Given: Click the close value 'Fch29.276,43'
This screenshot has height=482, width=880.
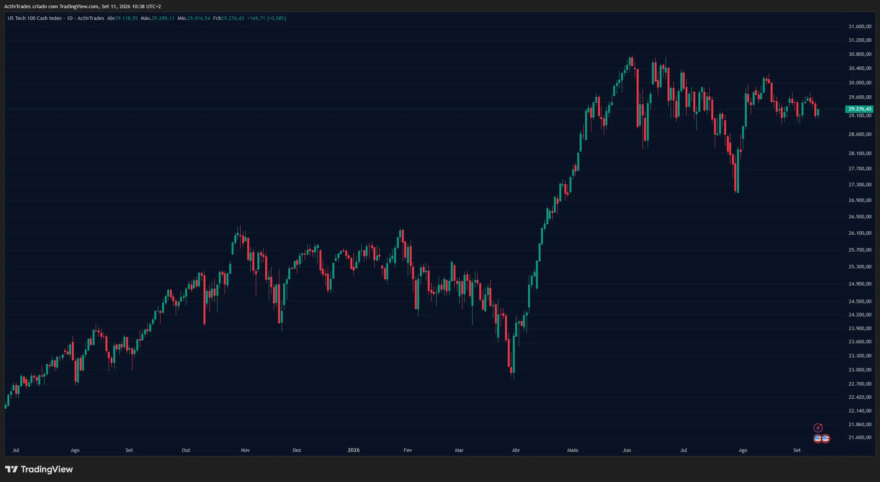Looking at the screenshot, I should pyautogui.click(x=228, y=18).
